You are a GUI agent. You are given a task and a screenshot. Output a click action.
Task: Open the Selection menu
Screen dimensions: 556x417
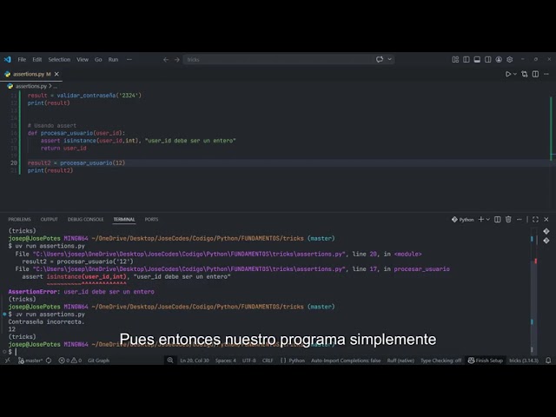59,59
